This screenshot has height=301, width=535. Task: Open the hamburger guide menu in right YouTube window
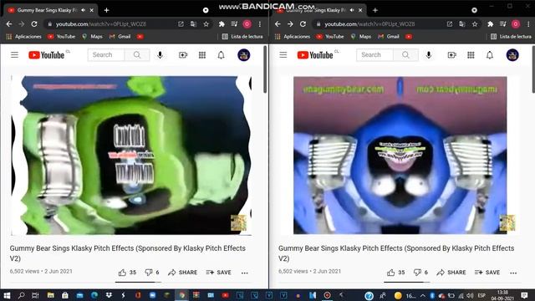[x=283, y=55]
